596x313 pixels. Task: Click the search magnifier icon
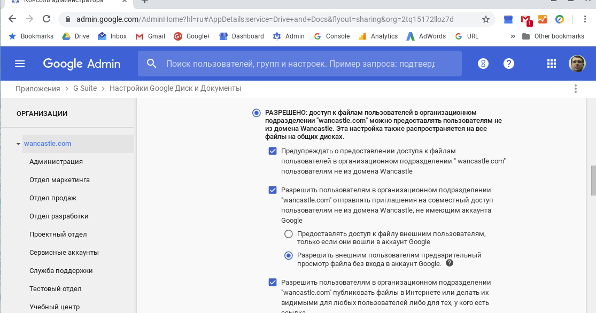152,64
